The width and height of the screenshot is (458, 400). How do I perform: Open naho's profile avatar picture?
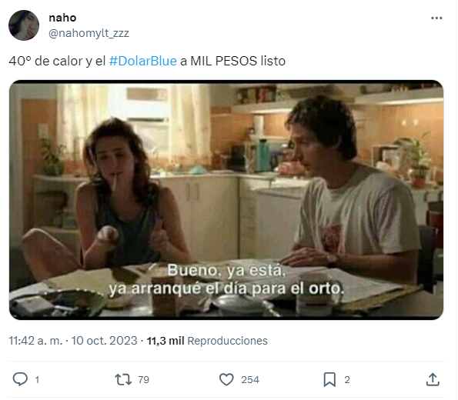point(24,25)
